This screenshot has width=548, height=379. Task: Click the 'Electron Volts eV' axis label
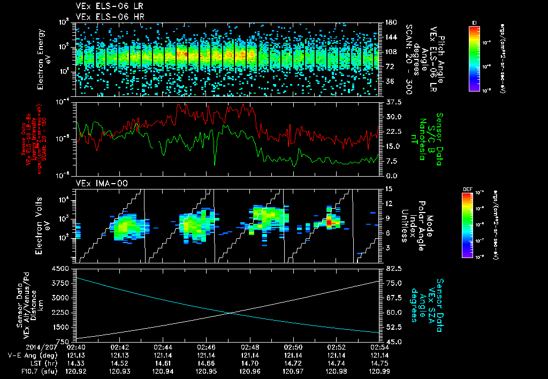[42, 226]
